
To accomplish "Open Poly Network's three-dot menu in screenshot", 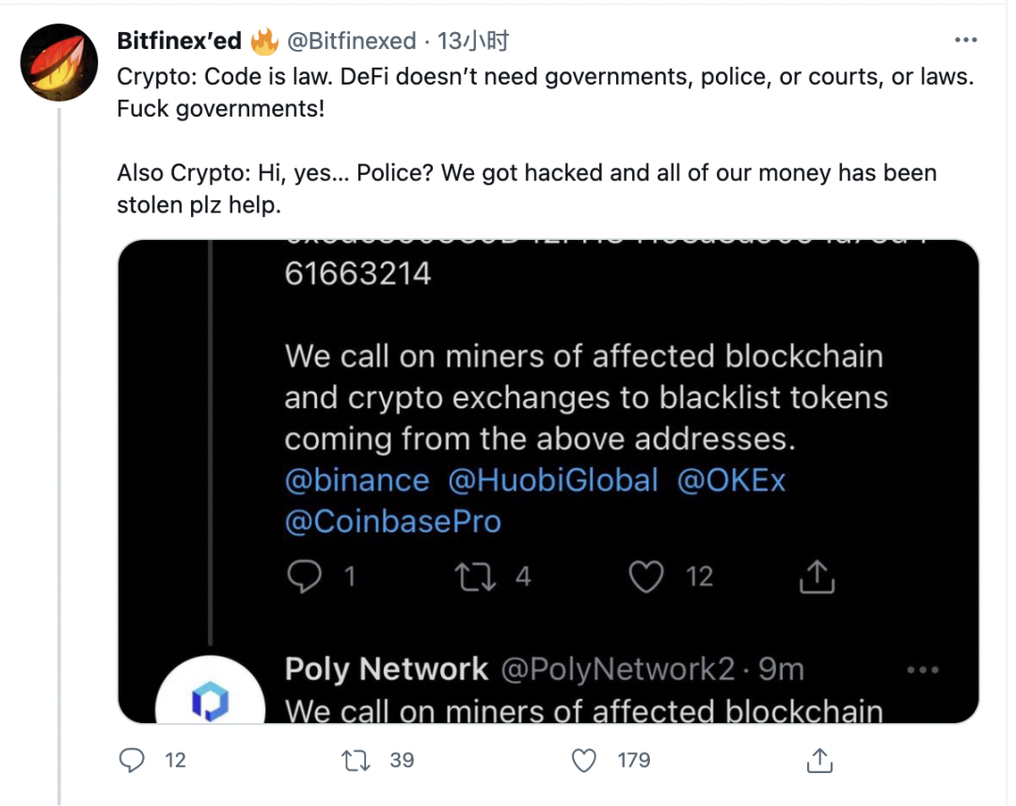I will click(923, 670).
